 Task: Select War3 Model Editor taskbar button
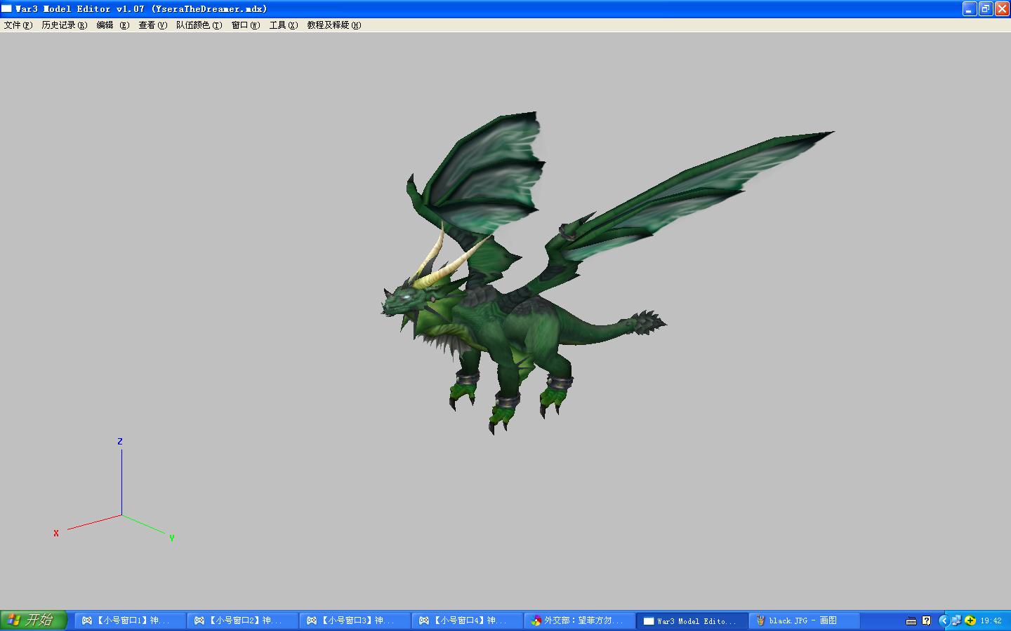(x=692, y=620)
